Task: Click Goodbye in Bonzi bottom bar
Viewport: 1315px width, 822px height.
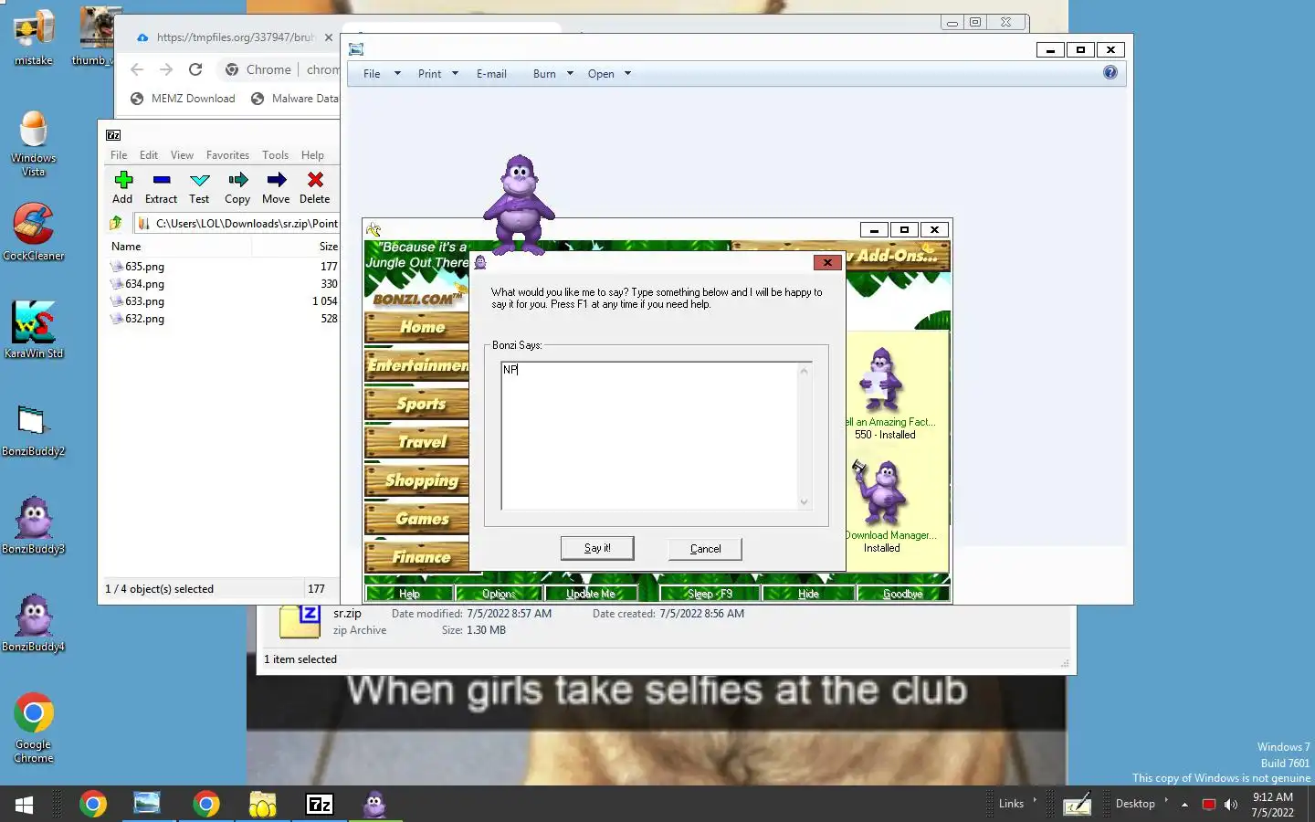Action: tap(903, 594)
